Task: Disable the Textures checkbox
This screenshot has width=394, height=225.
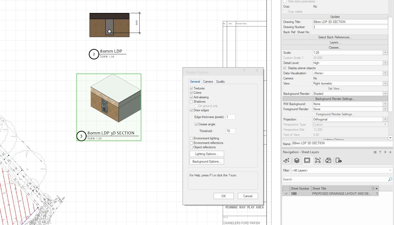Action: [x=191, y=88]
